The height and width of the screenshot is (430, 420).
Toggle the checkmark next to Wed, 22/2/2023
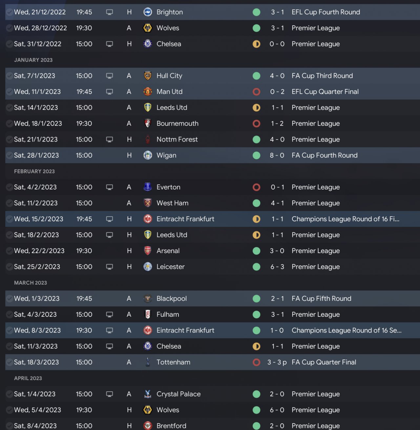[10, 251]
